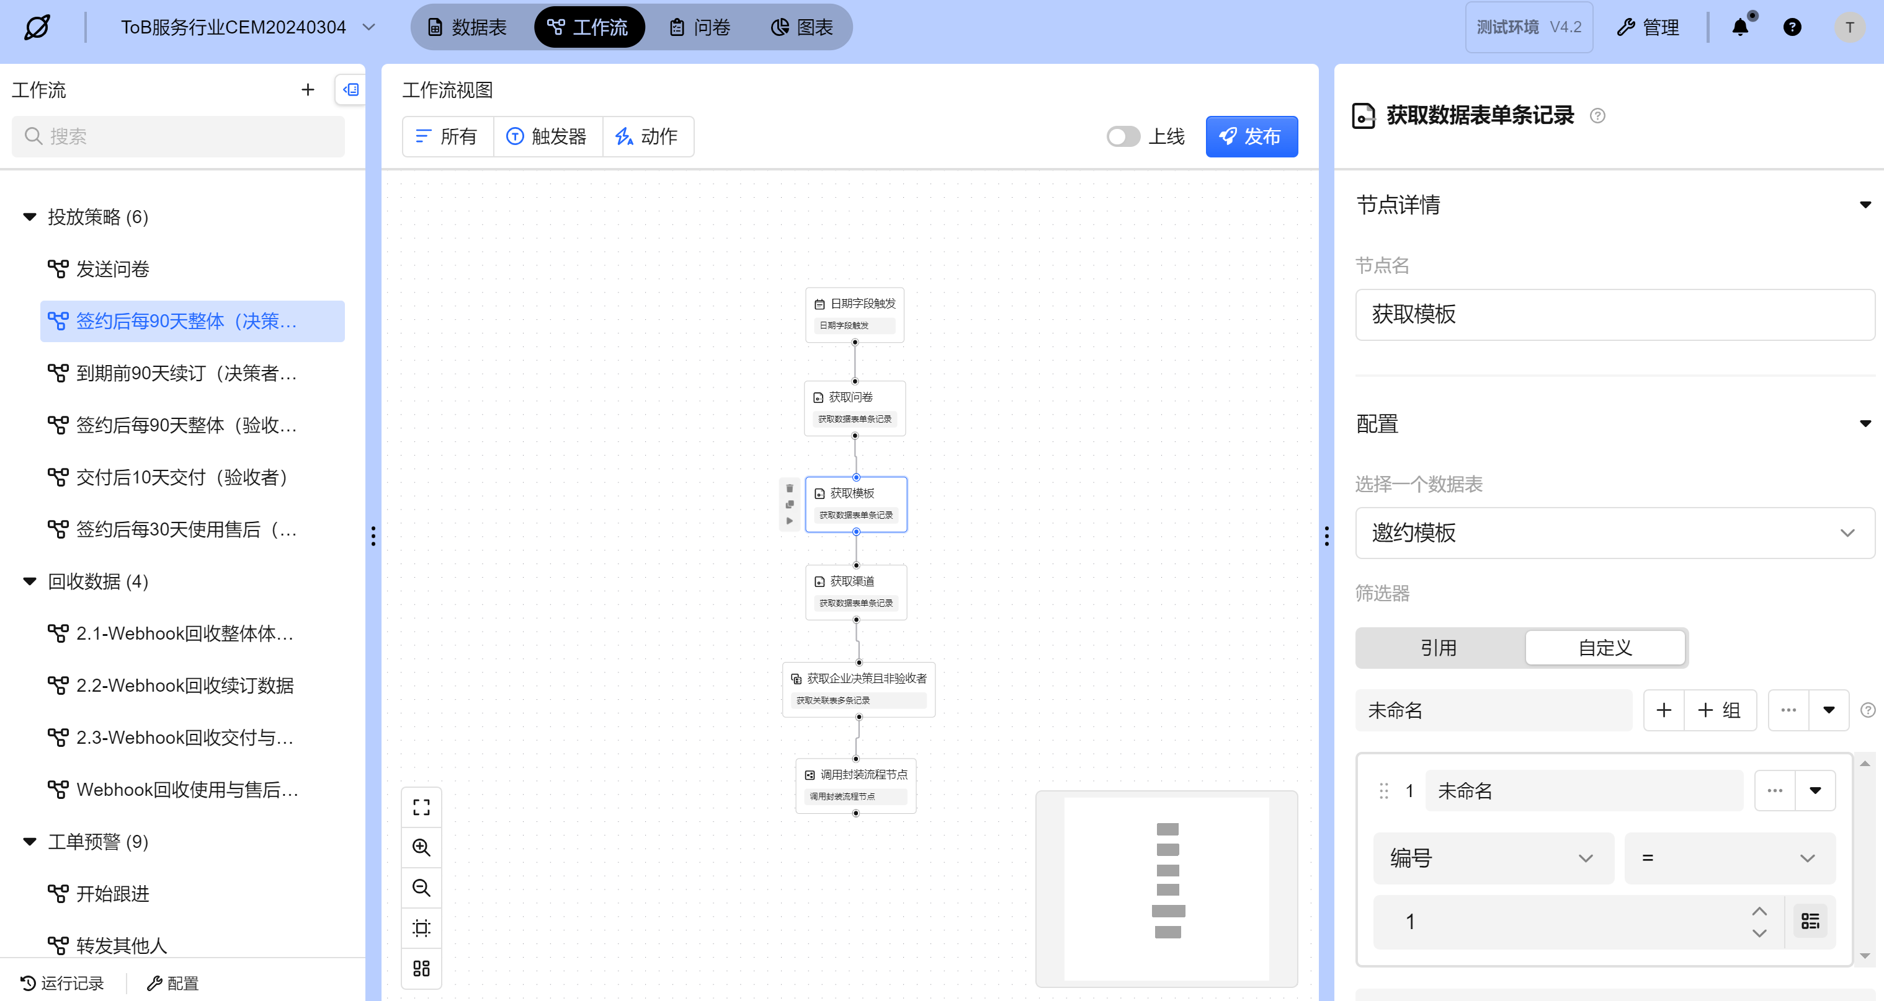Viewport: 1884px width, 1001px height.
Task: Click the auto layout grid icon
Action: 421,968
